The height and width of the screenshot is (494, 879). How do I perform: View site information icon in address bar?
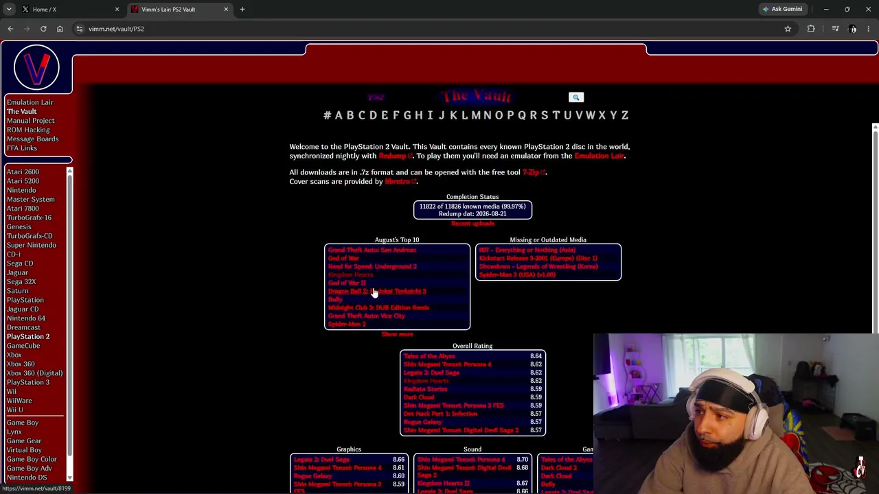click(x=80, y=29)
